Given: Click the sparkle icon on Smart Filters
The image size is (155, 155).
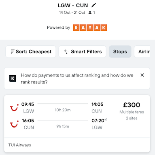Looking at the screenshot, I should pos(66,51).
